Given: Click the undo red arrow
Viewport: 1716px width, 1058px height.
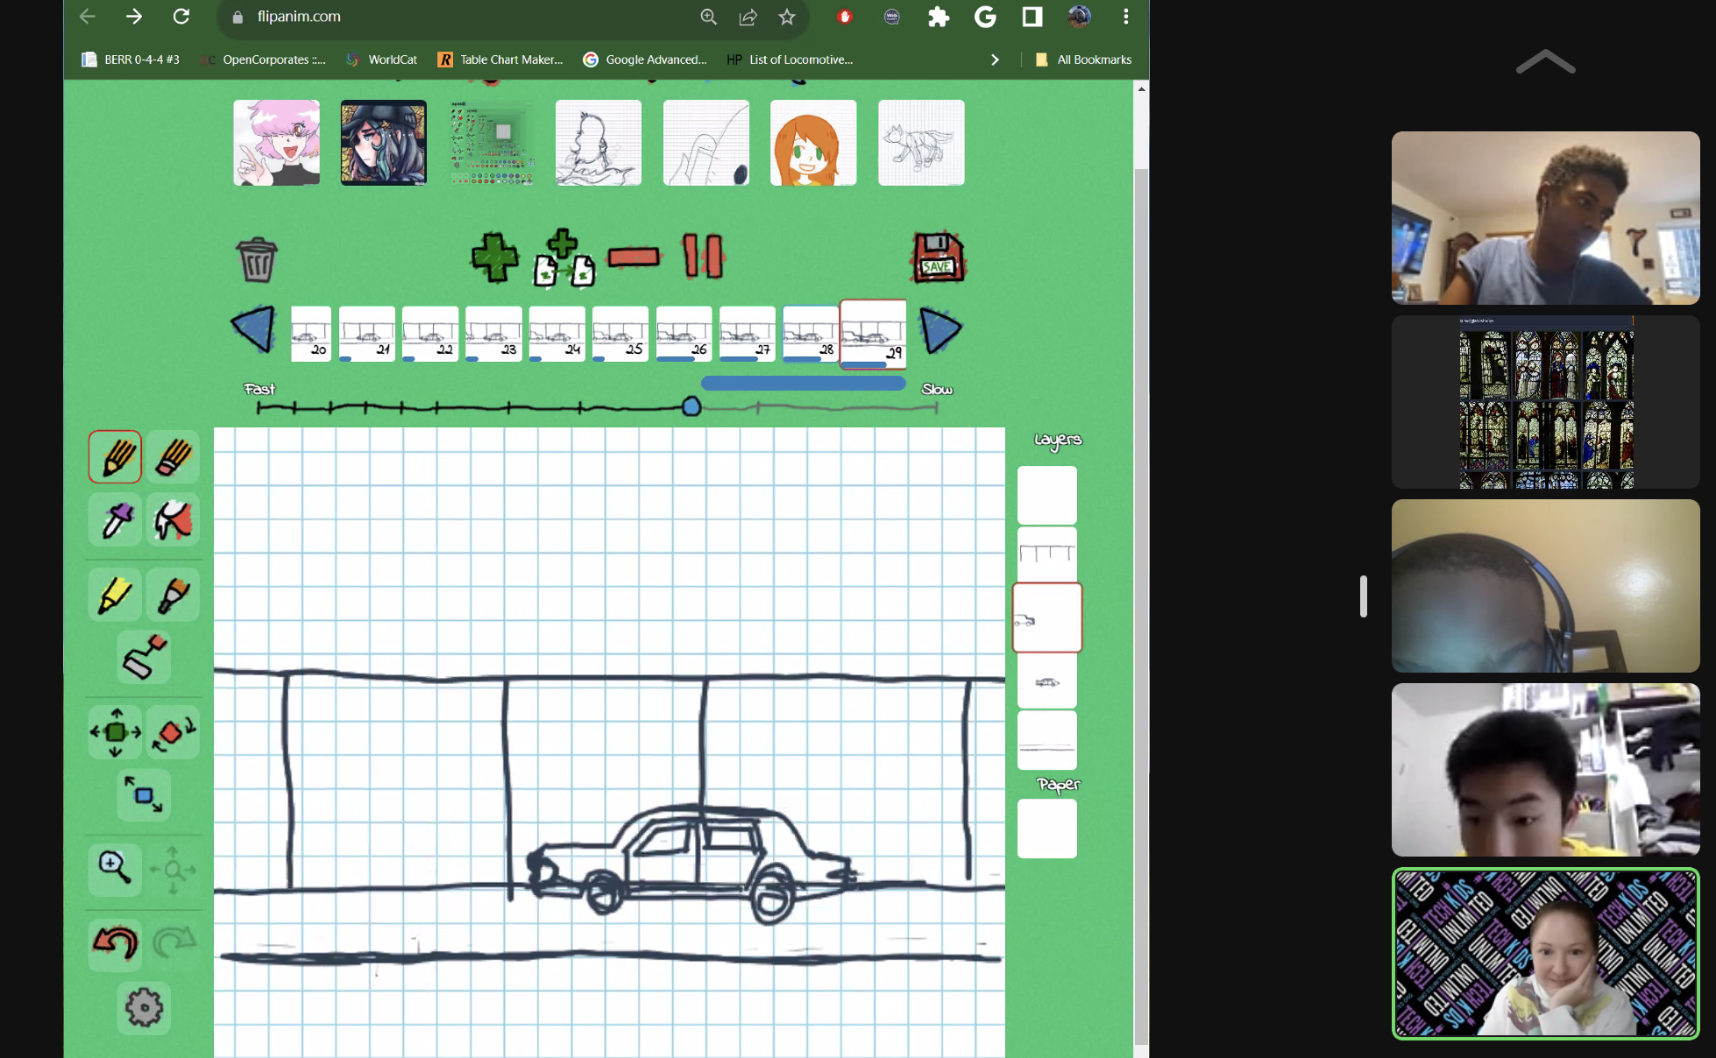Looking at the screenshot, I should (115, 943).
